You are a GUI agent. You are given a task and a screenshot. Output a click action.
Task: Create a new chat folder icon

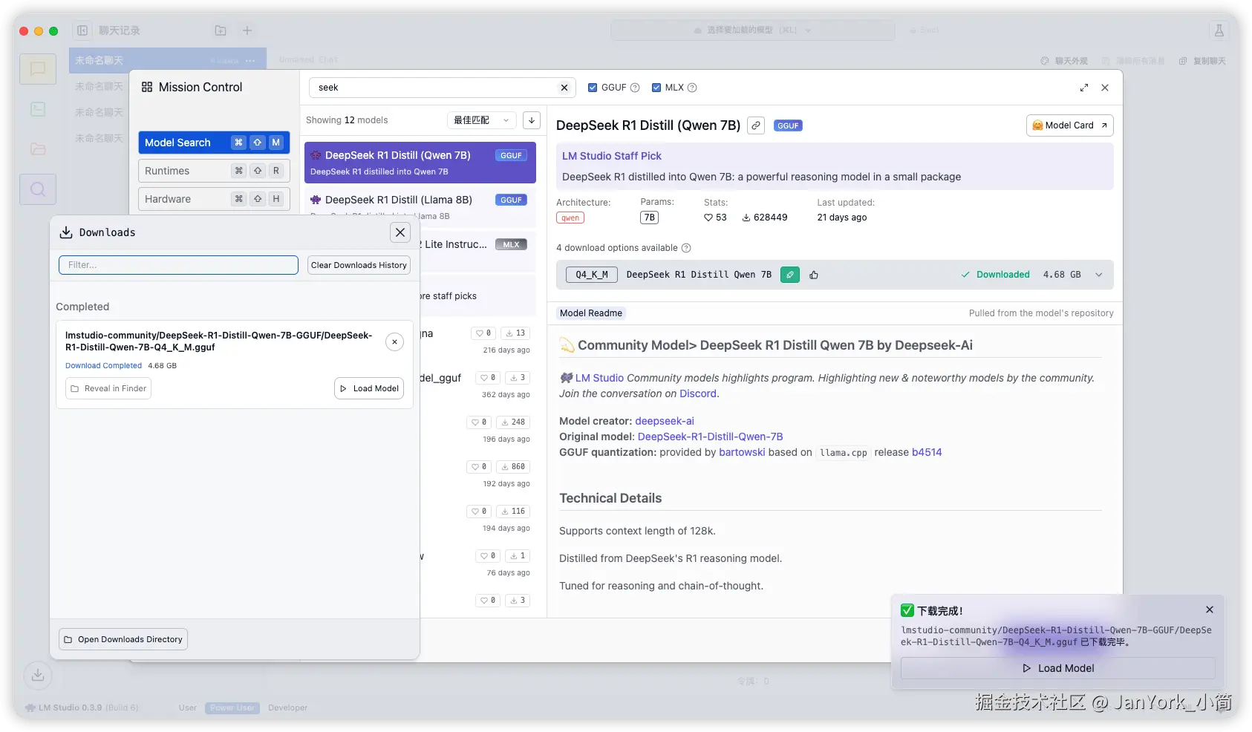(221, 30)
